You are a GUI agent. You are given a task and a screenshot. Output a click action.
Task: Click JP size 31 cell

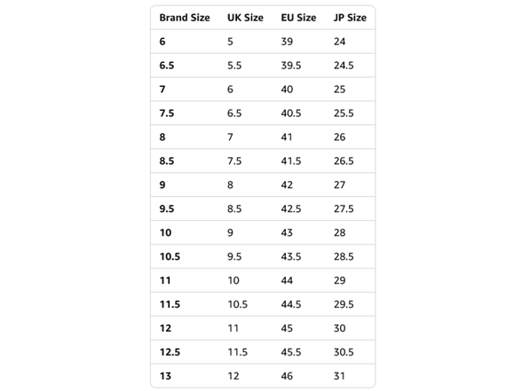tap(339, 376)
